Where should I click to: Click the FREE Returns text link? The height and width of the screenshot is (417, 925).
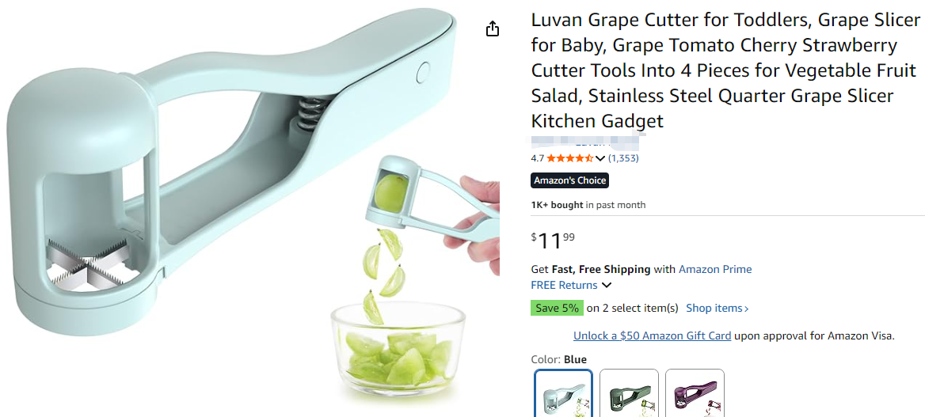[564, 285]
